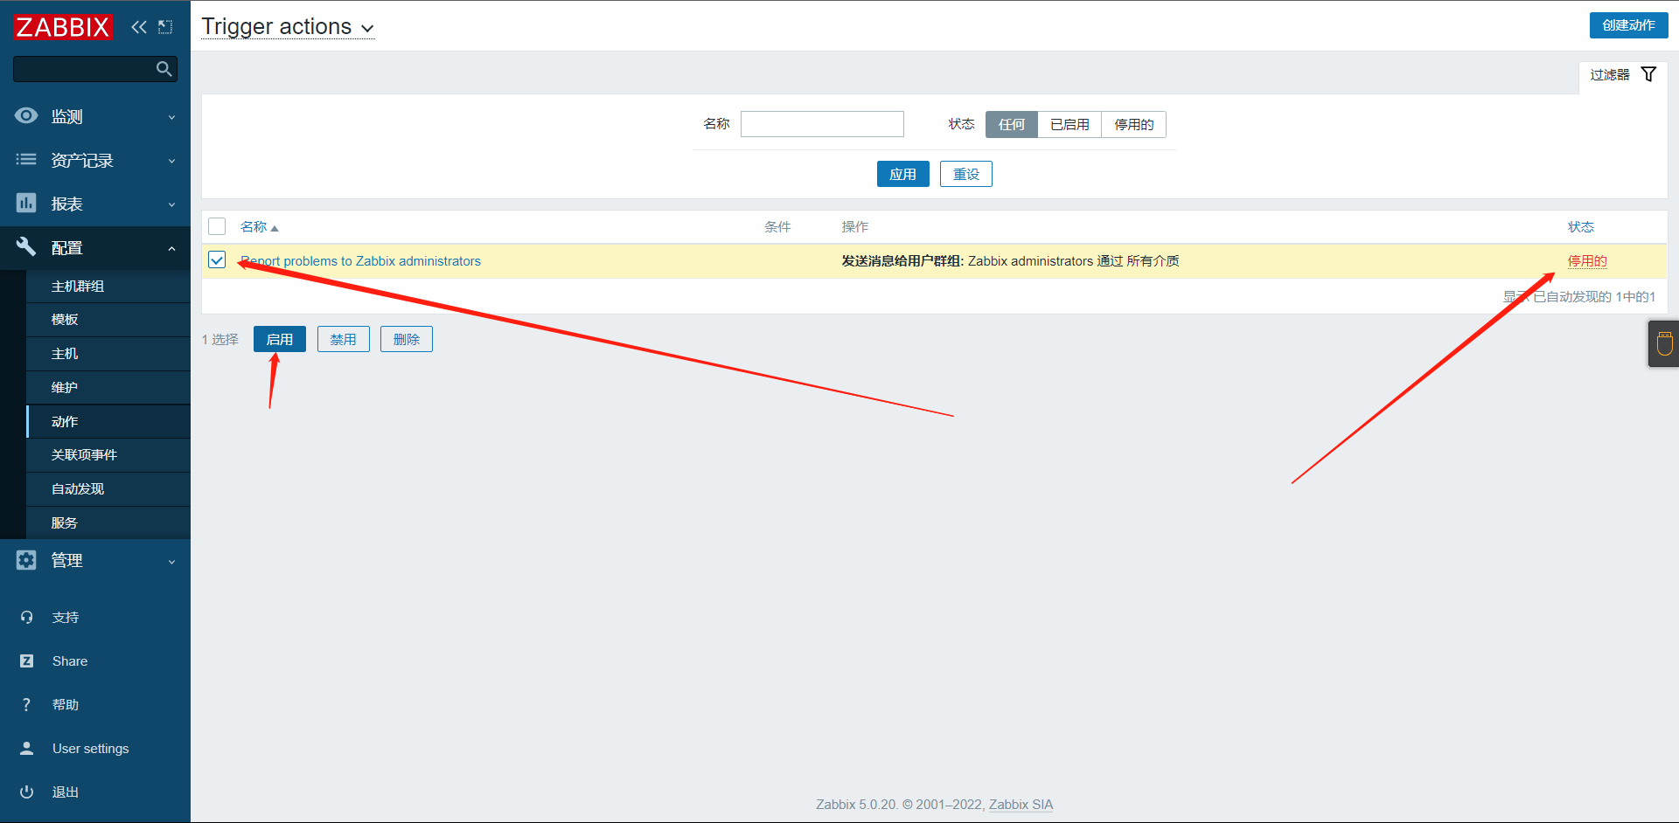Click the User settings link text
Image resolution: width=1679 pixels, height=823 pixels.
[91, 749]
